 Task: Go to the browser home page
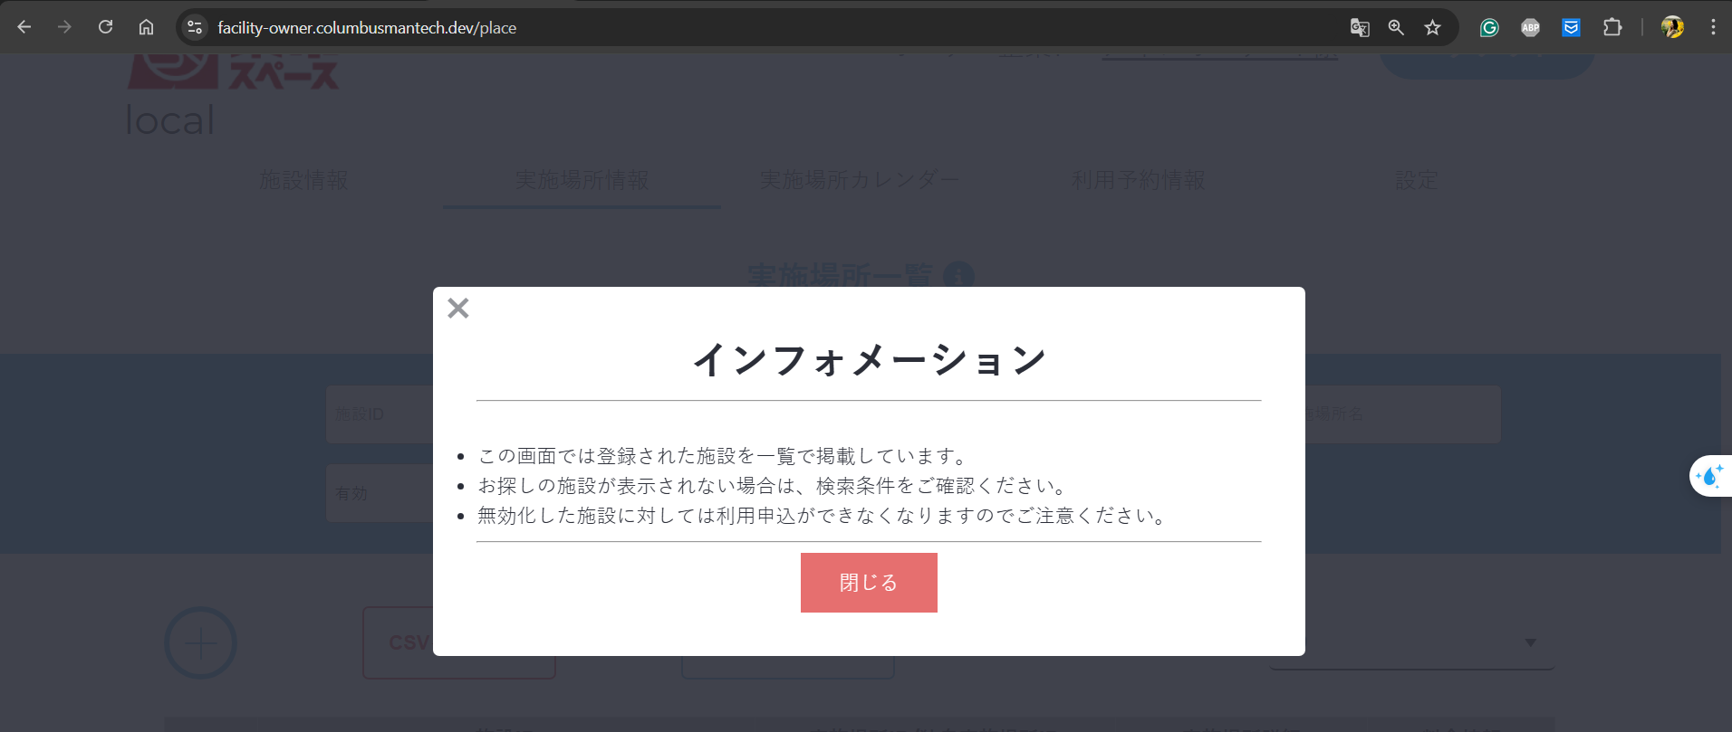coord(146,27)
